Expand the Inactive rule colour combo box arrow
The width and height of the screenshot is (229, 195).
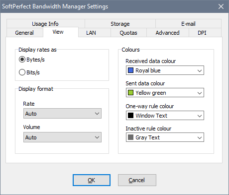[200, 137]
